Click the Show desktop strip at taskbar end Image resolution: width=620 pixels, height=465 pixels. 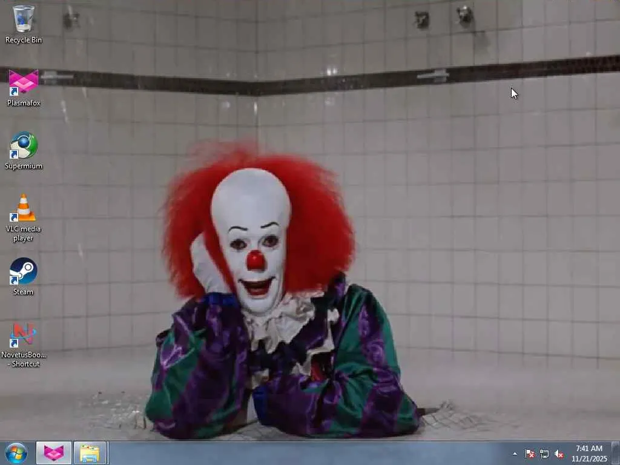click(616, 453)
